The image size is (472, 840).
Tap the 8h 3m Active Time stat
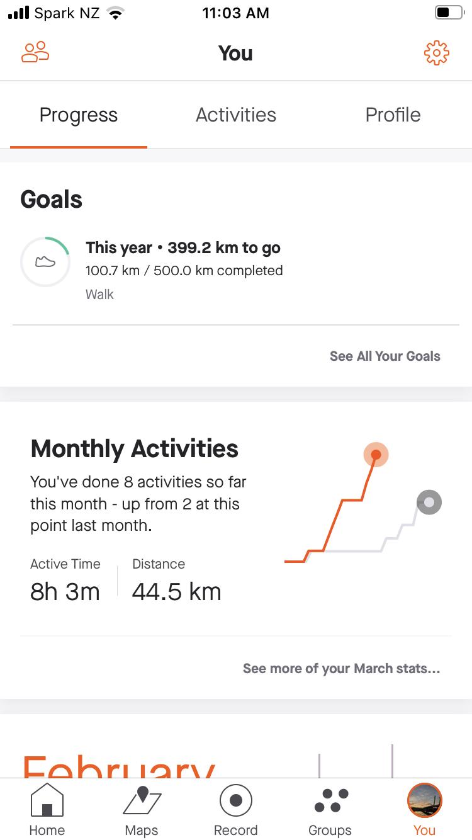[65, 592]
